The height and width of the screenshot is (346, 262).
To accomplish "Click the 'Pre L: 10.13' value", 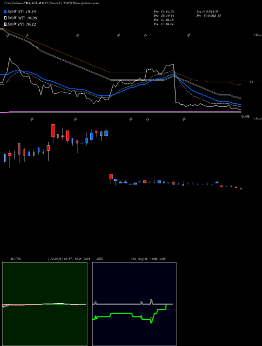I will (x=163, y=20).
